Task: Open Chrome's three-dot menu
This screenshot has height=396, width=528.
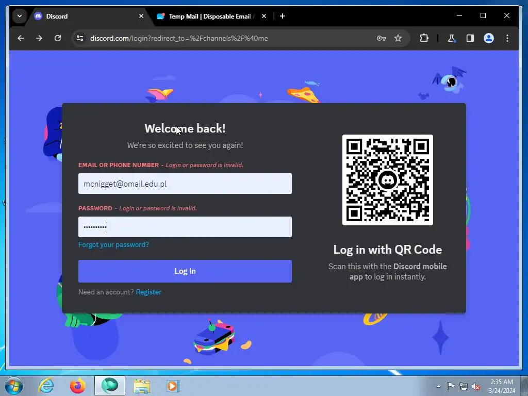Action: [x=507, y=38]
